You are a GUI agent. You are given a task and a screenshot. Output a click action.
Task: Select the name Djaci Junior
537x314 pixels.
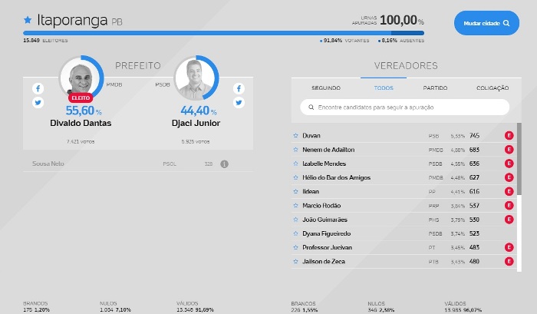click(196, 123)
